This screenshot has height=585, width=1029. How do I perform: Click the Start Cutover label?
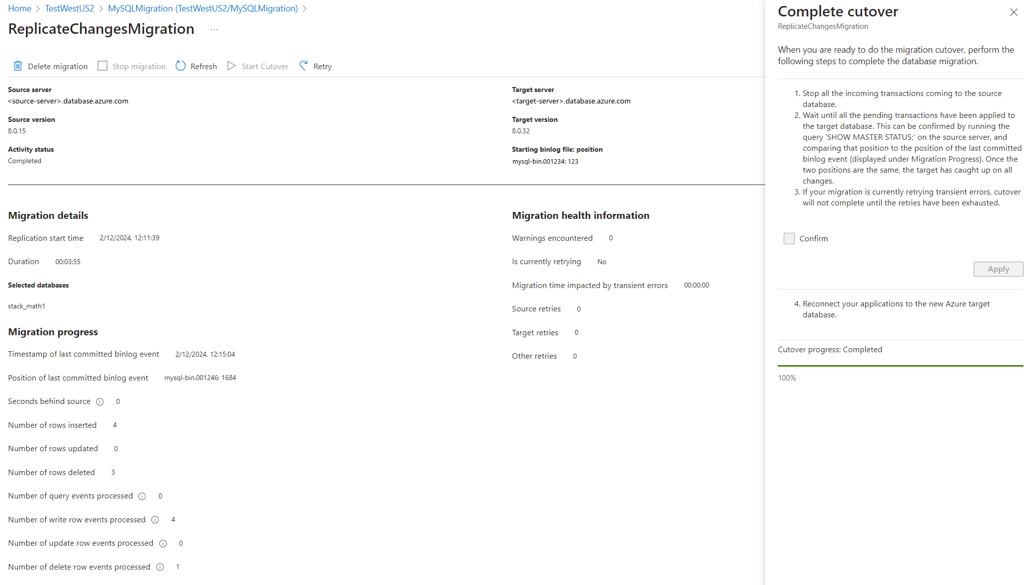tap(265, 67)
